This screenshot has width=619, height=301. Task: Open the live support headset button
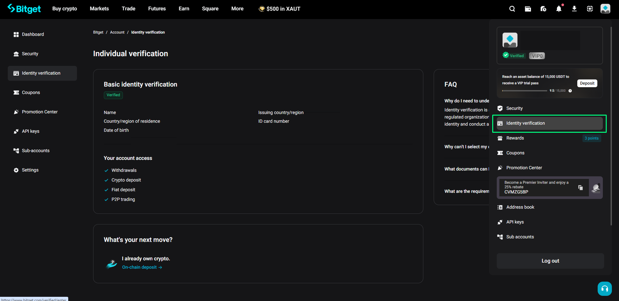604,289
